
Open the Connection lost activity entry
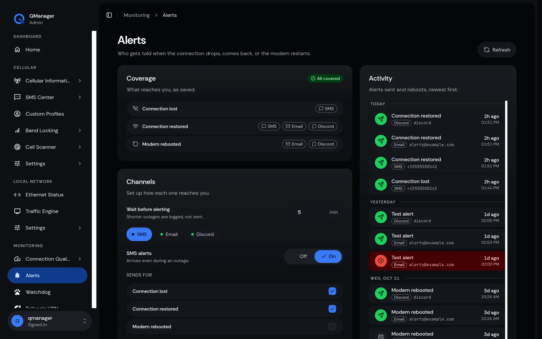437,184
